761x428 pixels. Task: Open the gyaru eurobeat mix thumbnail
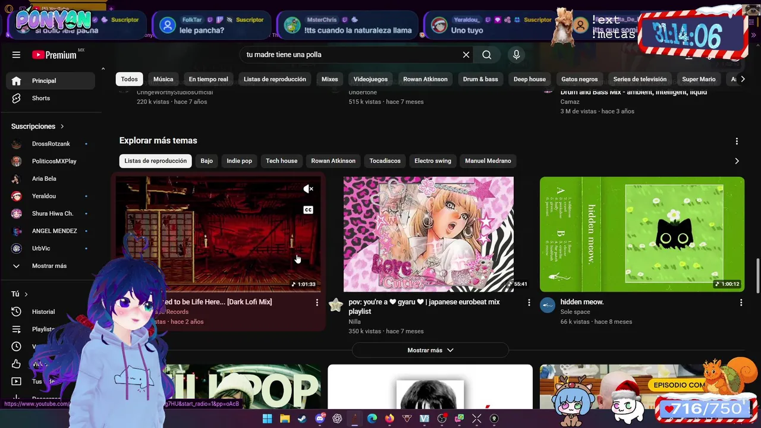pyautogui.click(x=429, y=234)
